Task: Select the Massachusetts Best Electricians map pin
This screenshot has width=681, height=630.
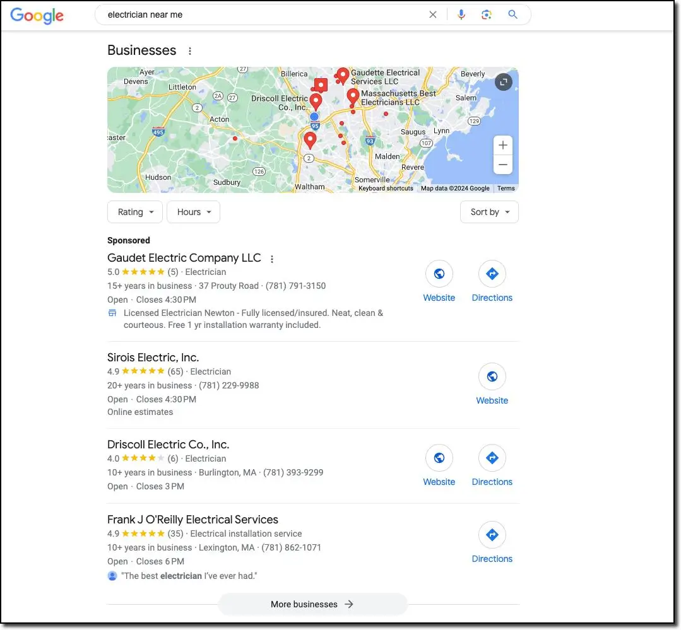Action: [x=353, y=96]
